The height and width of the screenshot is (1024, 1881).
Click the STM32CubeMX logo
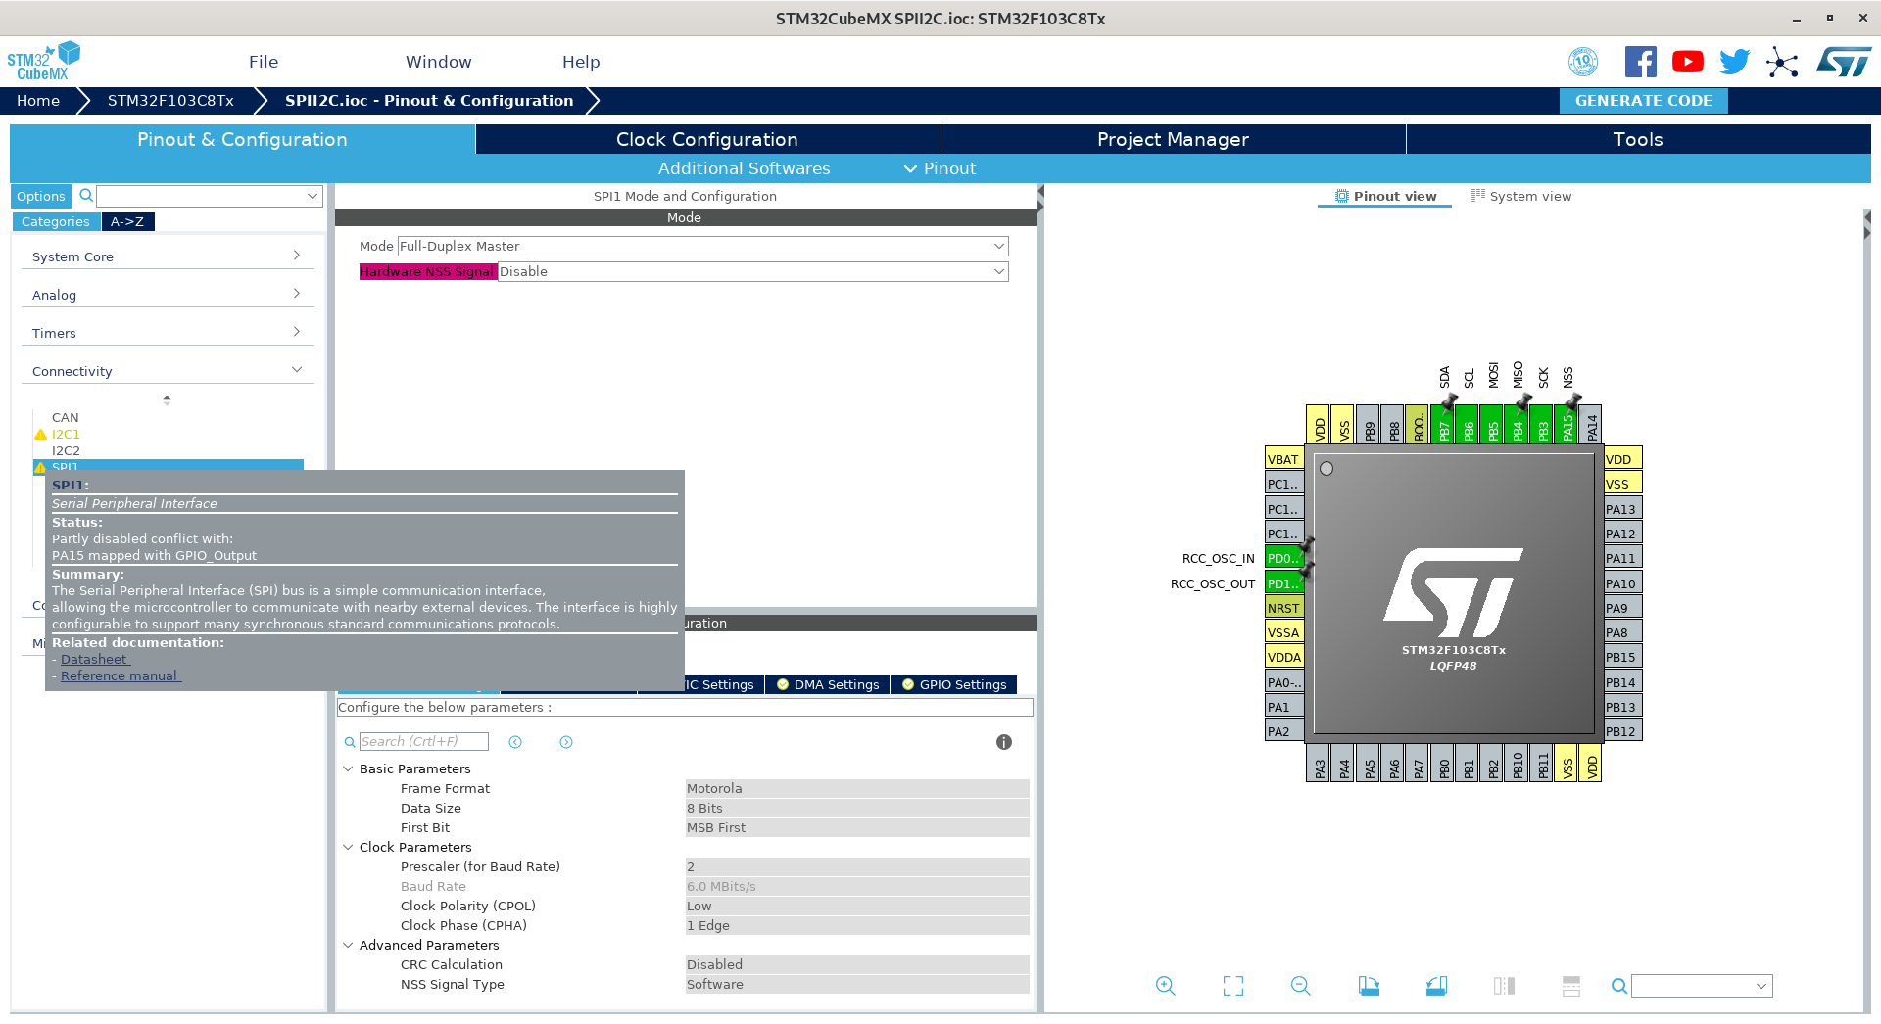pos(43,62)
